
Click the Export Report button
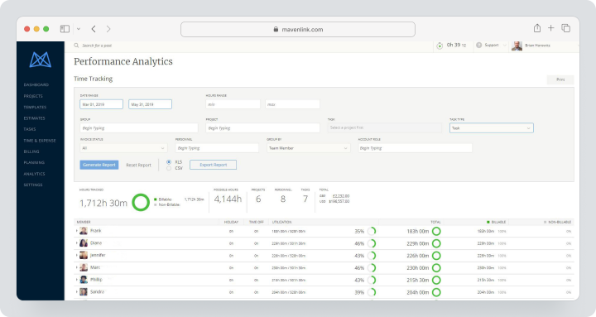pos(214,165)
